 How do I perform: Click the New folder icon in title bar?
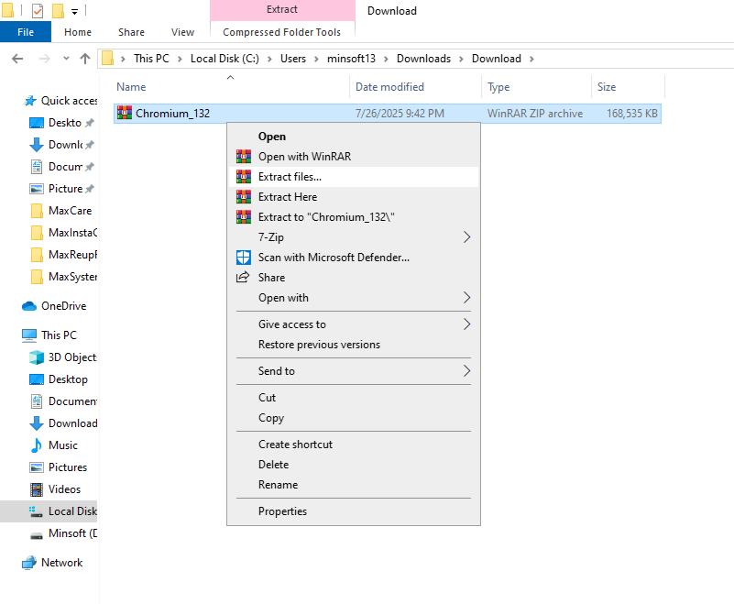point(58,10)
